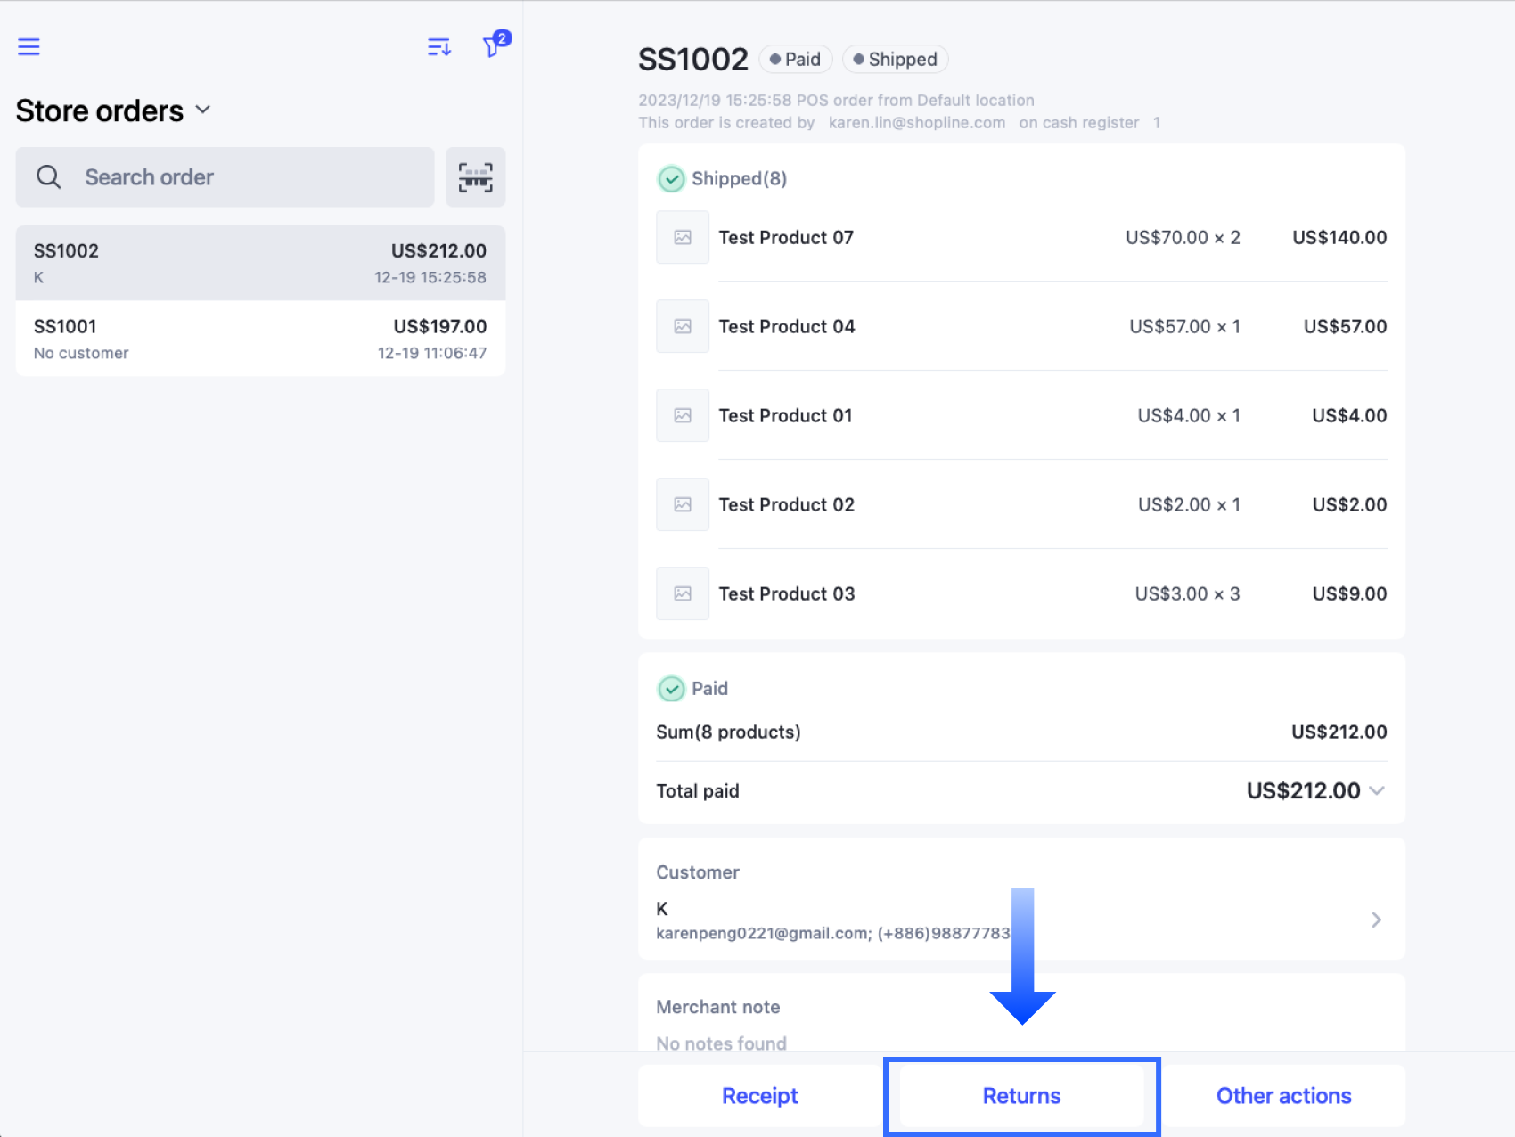Viewport: 1515px width, 1137px height.
Task: Click the sort orders icon
Action: (x=438, y=47)
